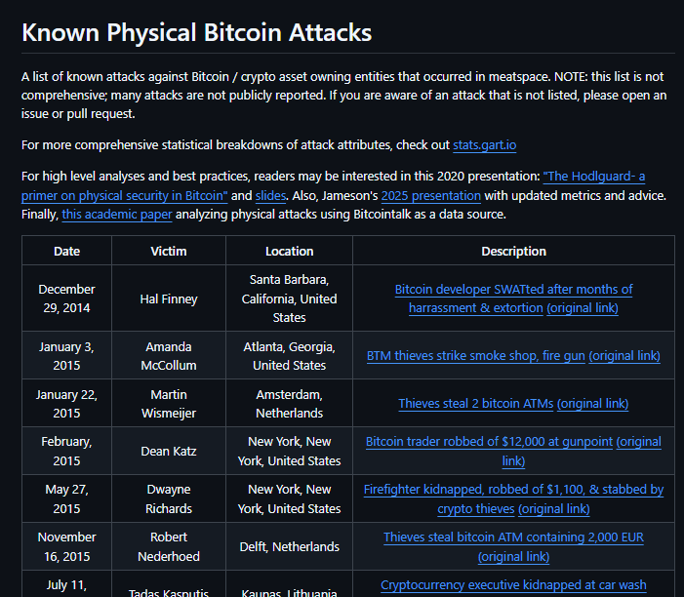Click the "slides" link
The image size is (684, 597).
(x=270, y=195)
